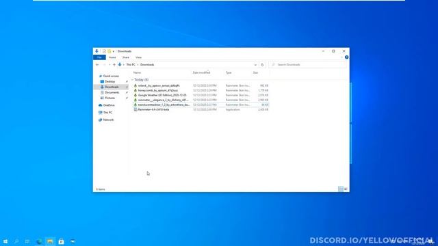Click the Windows Start button
Screen dimensions: 438x246
[x=5, y=241]
